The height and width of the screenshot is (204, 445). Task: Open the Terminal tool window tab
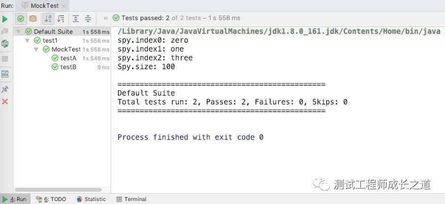coord(132,199)
